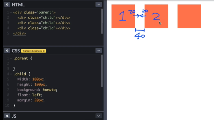
Task: Expand the HTML panel dropdown chevron
Action: click(x=99, y=5)
